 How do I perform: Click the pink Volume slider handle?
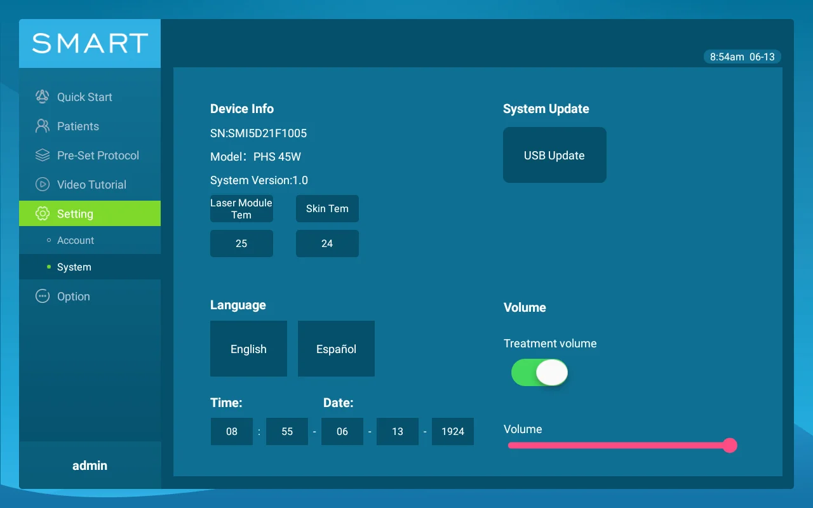(x=730, y=445)
